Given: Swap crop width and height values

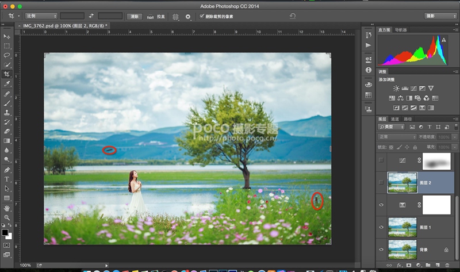Looking at the screenshot, I should (x=91, y=16).
